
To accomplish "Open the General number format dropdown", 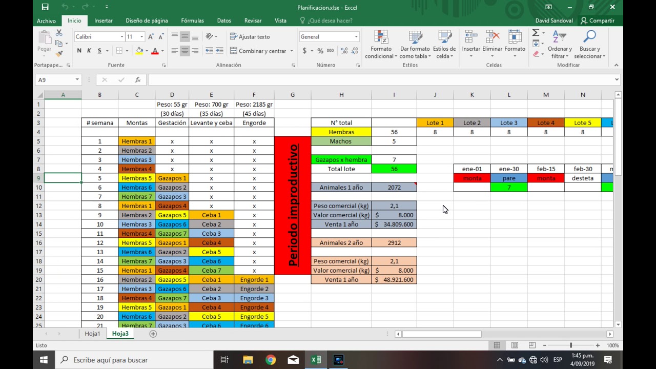I will click(356, 36).
